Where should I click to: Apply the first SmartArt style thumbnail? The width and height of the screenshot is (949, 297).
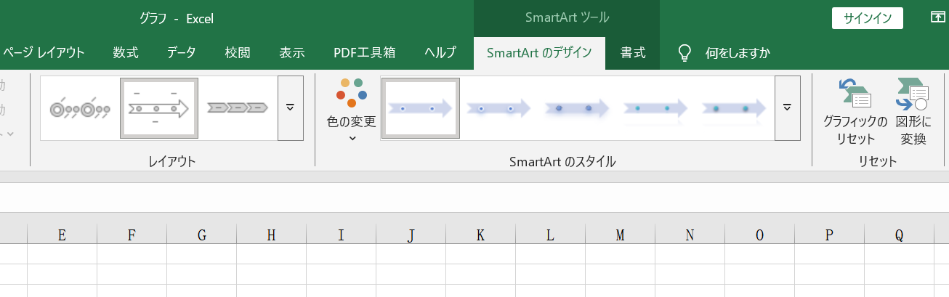pyautogui.click(x=421, y=108)
